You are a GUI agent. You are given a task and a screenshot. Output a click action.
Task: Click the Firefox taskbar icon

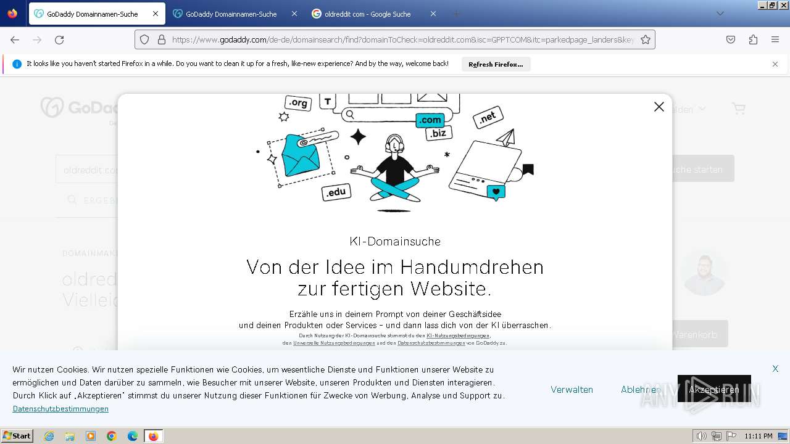pyautogui.click(x=153, y=436)
